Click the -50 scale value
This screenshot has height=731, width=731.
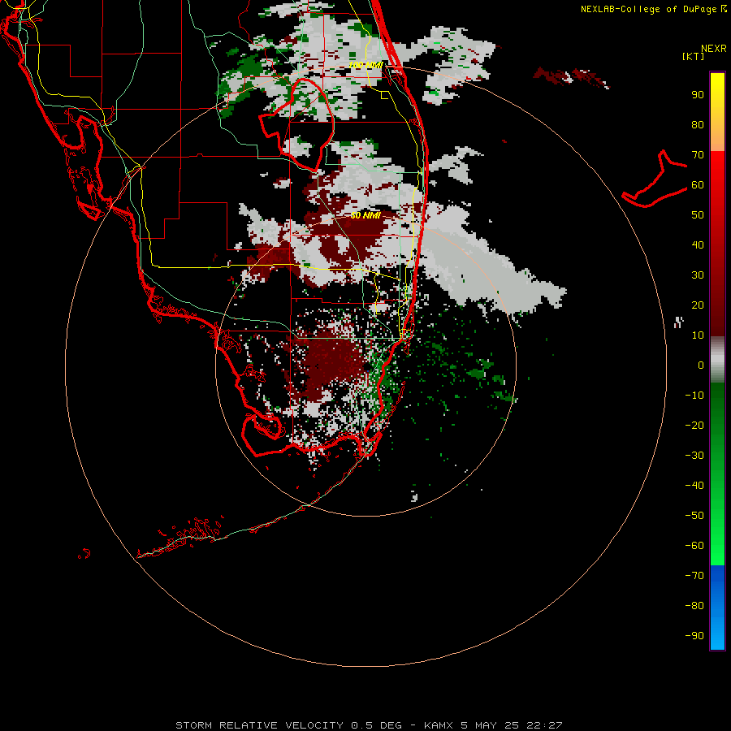(694, 516)
